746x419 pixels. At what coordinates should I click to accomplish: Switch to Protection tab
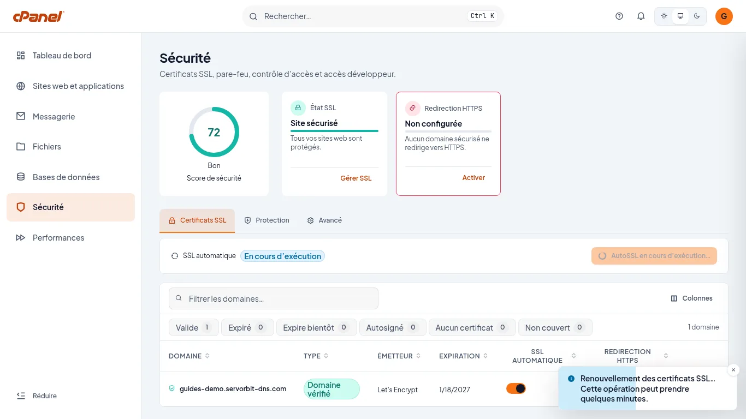click(267, 220)
